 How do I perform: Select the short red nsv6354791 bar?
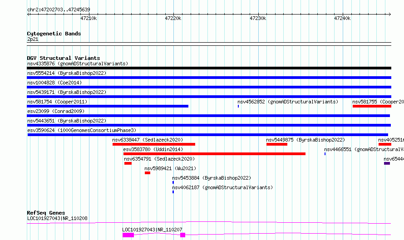[128, 163]
